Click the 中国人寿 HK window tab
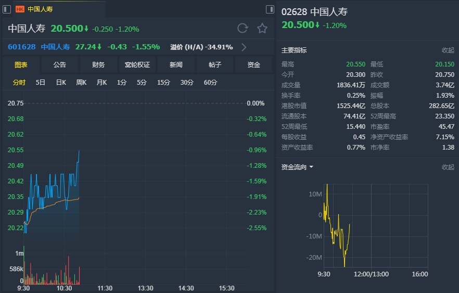Screen dimensions: 459x293 [40, 9]
